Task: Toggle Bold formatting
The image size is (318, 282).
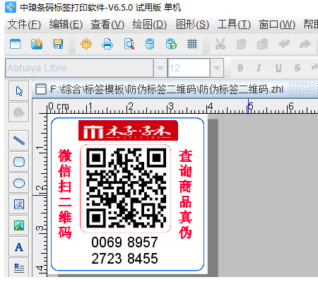Action: [240, 68]
